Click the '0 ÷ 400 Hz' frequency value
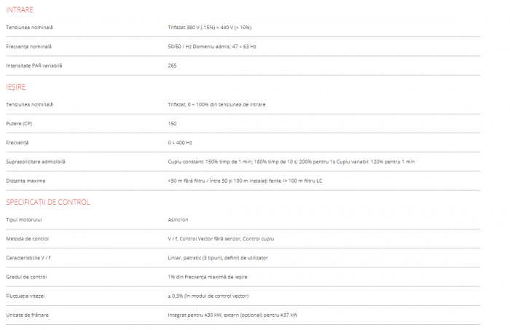This screenshot has height=330, width=510. click(180, 142)
